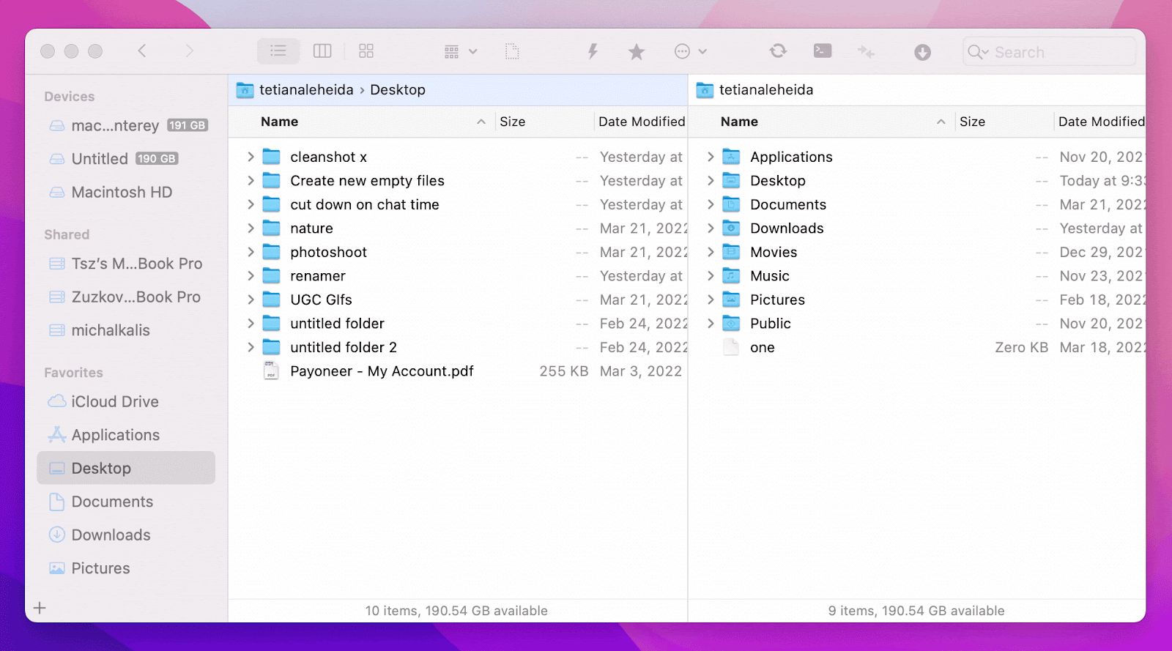Select Desktop in Favorites sidebar
This screenshot has height=651, width=1172.
[126, 468]
